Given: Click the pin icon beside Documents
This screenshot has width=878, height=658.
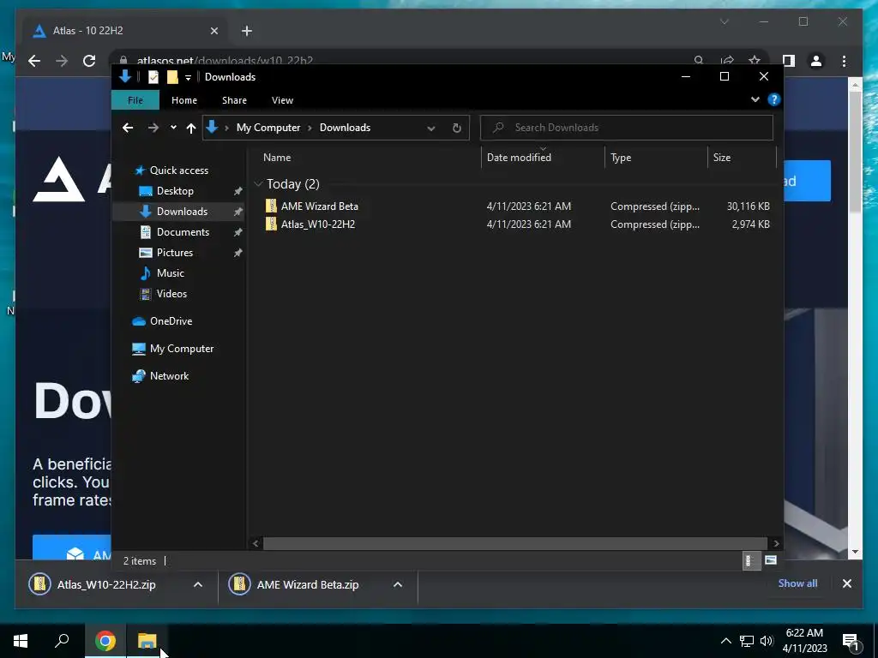Looking at the screenshot, I should 238,231.
